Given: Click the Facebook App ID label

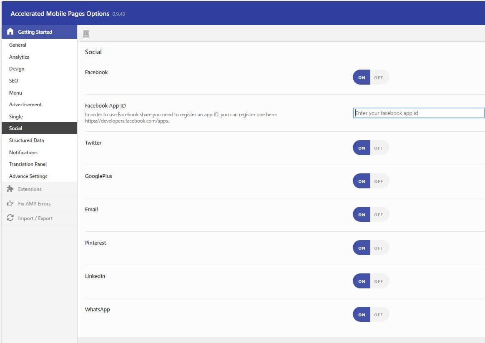Looking at the screenshot, I should click(105, 106).
